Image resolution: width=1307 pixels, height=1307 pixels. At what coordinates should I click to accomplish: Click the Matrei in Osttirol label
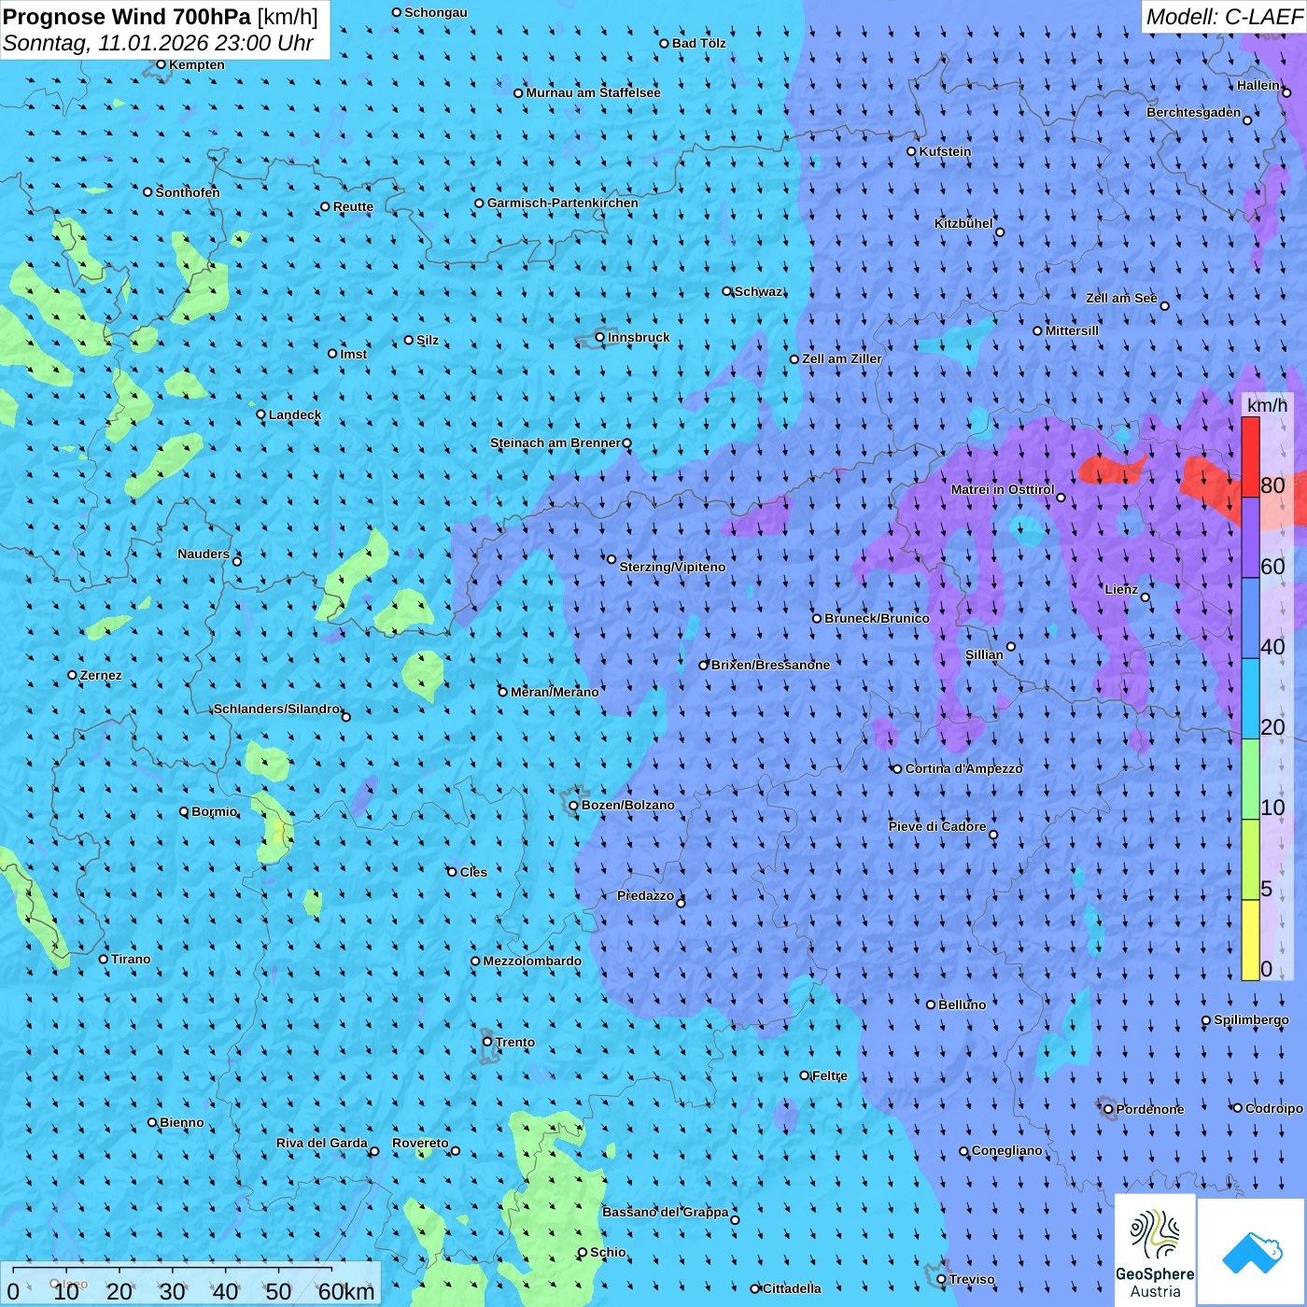pos(1003,489)
